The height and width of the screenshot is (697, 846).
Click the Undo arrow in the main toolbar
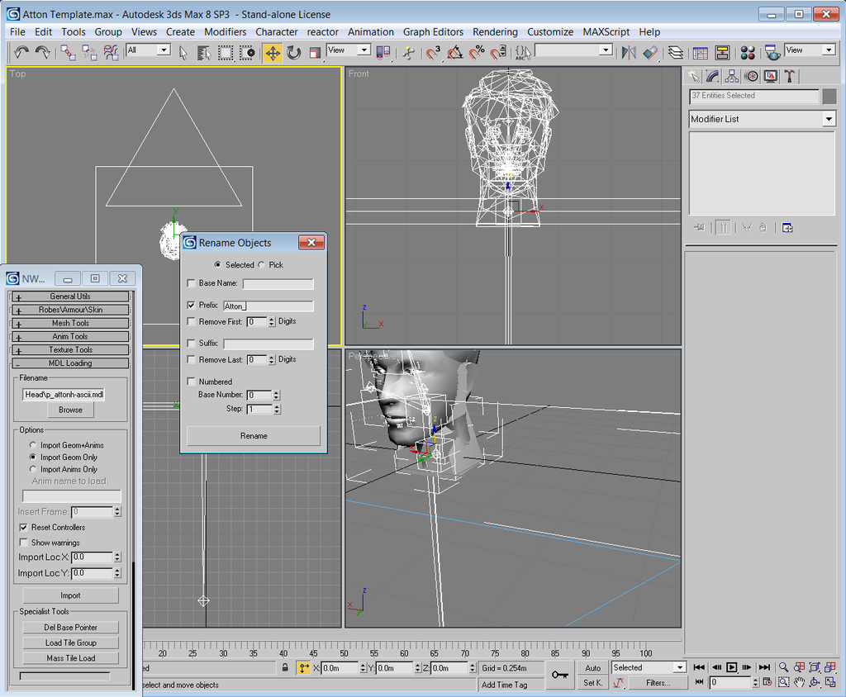21,52
